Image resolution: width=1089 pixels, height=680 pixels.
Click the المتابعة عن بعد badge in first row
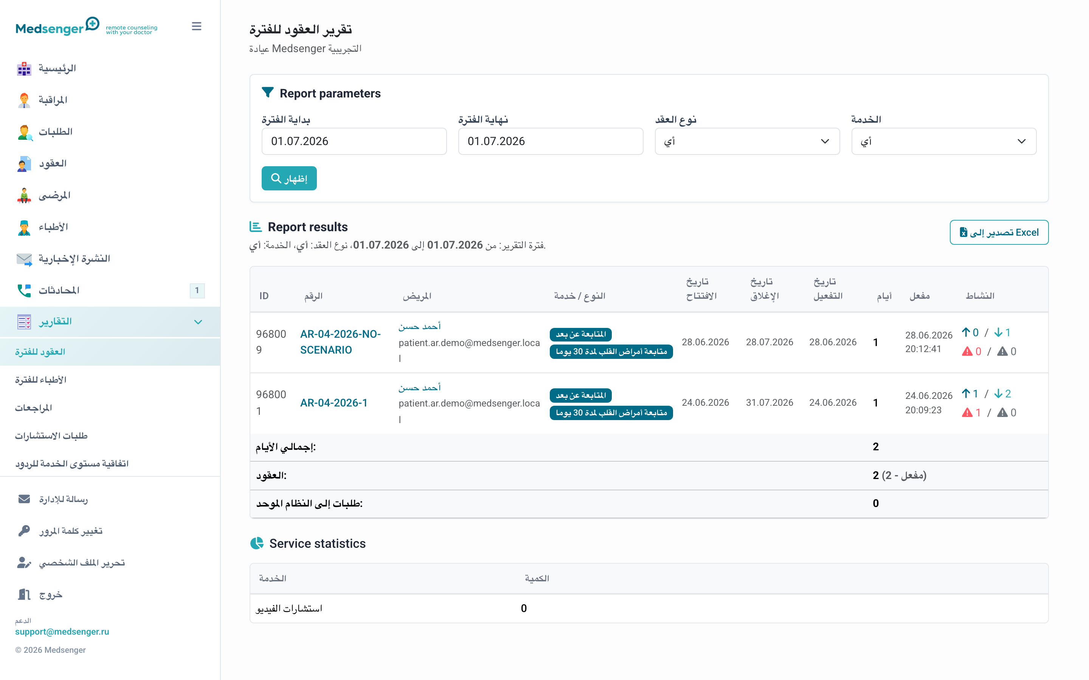pyautogui.click(x=580, y=334)
